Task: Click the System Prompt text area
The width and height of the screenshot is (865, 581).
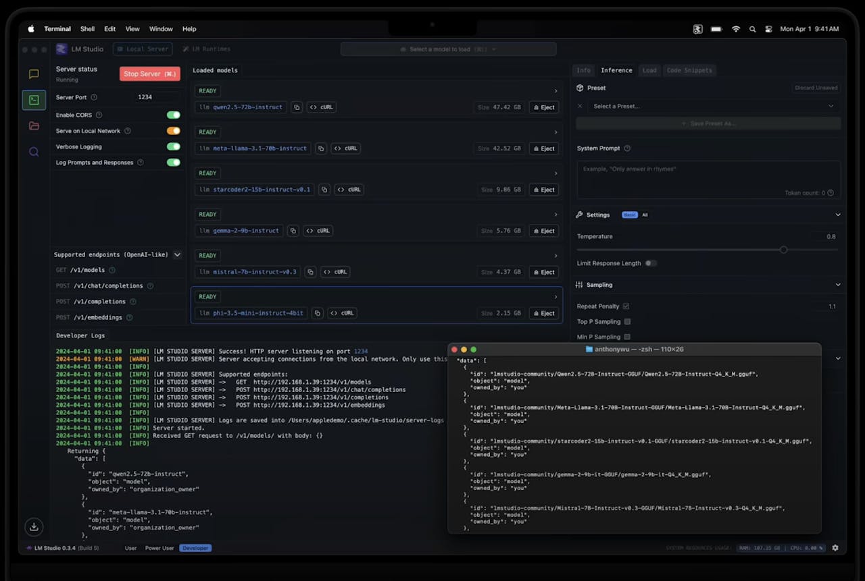Action: click(708, 179)
